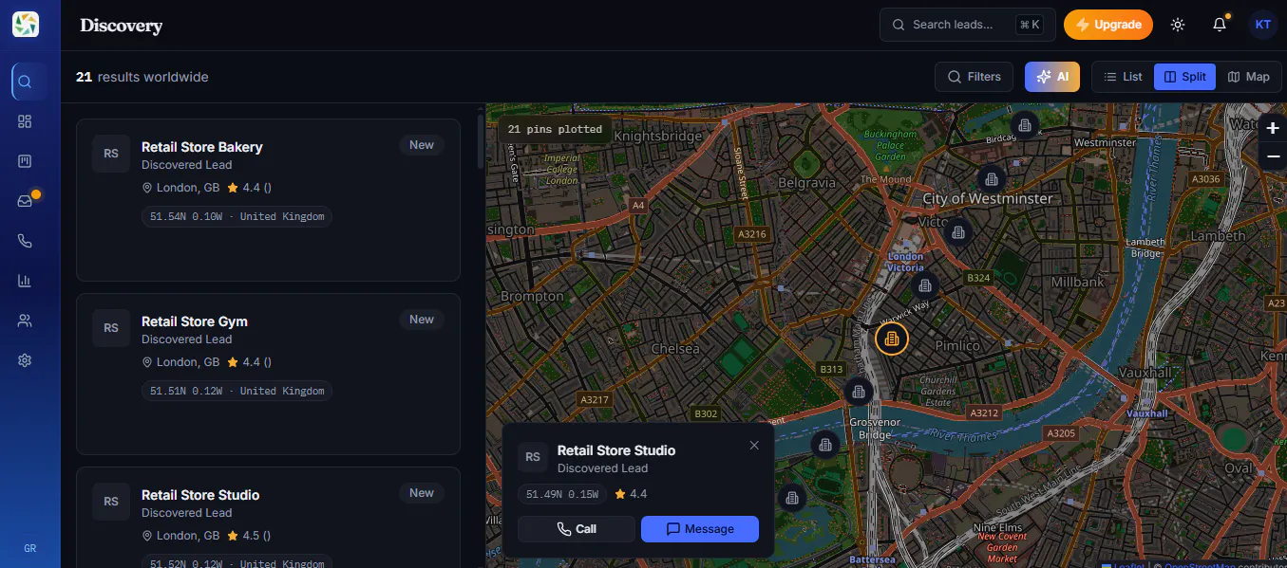1287x568 pixels.
Task: Click the 51.51N 0.12W coordinates chip
Action: coord(237,391)
